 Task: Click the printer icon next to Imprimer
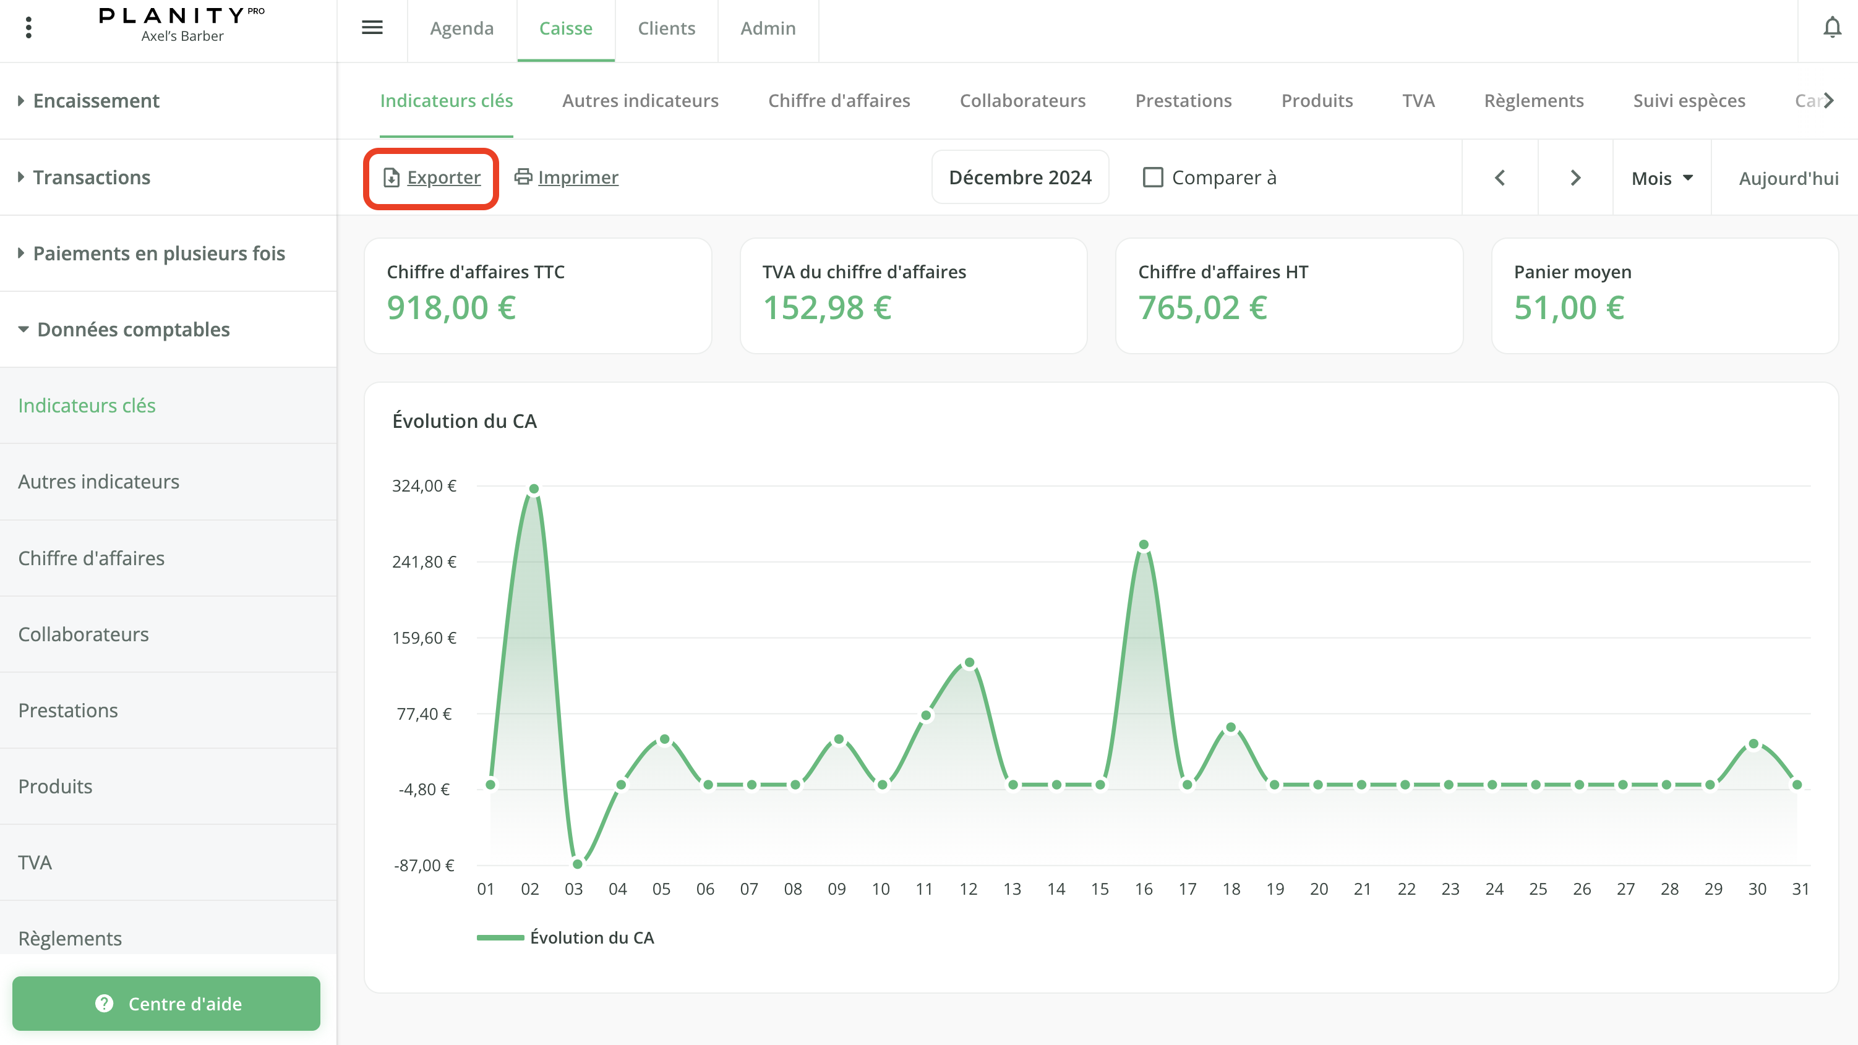tap(523, 177)
